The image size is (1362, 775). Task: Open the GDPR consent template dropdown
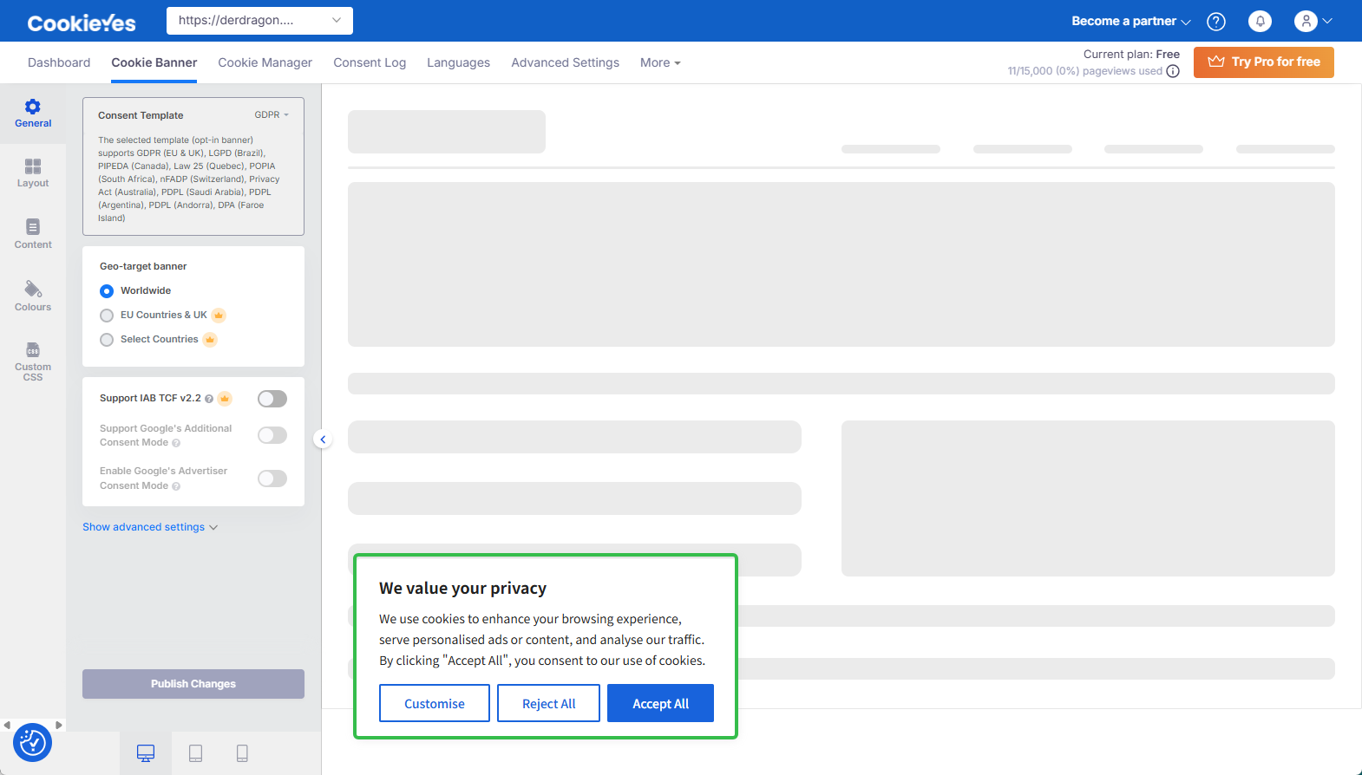tap(272, 115)
